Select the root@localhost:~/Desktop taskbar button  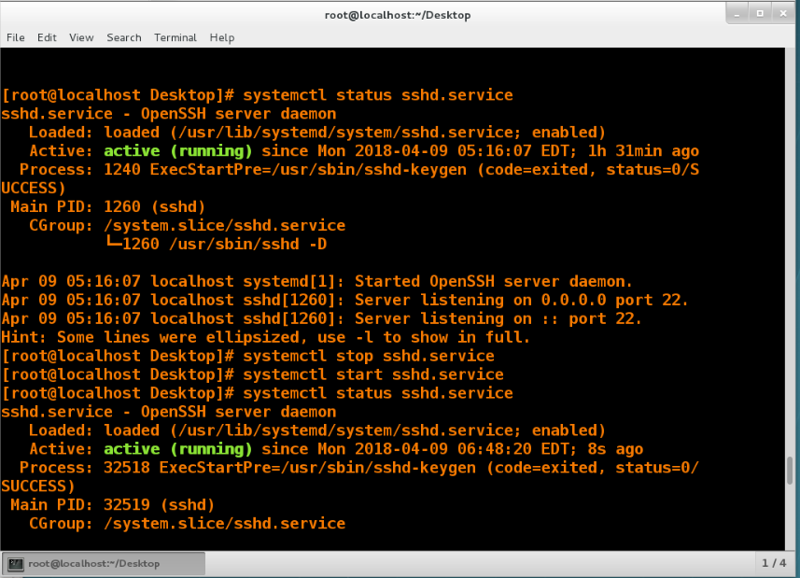pyautogui.click(x=104, y=564)
